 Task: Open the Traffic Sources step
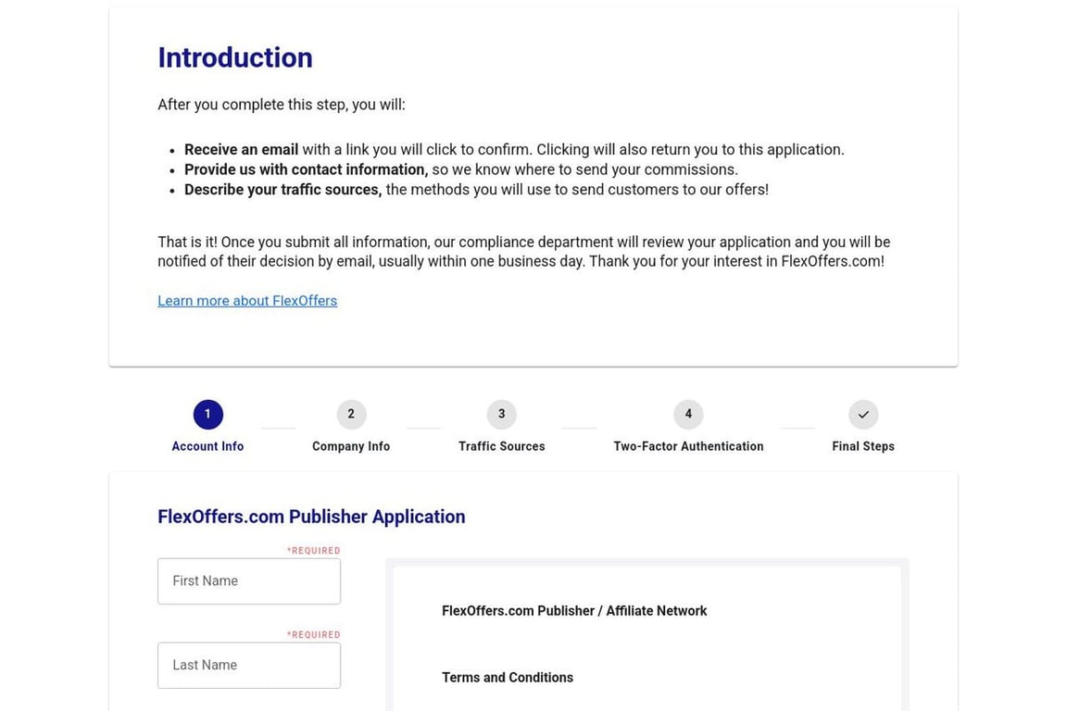tap(501, 445)
